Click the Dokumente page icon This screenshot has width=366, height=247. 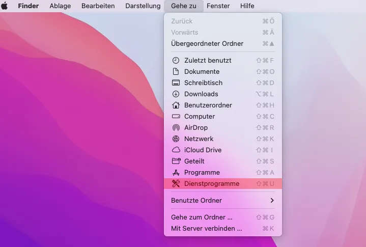(176, 72)
